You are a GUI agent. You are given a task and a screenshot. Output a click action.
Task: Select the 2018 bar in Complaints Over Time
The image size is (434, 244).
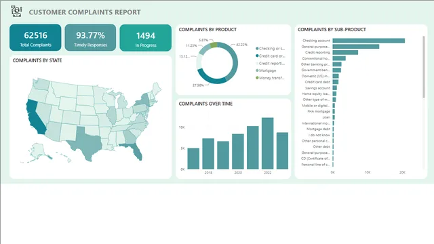tap(208, 154)
